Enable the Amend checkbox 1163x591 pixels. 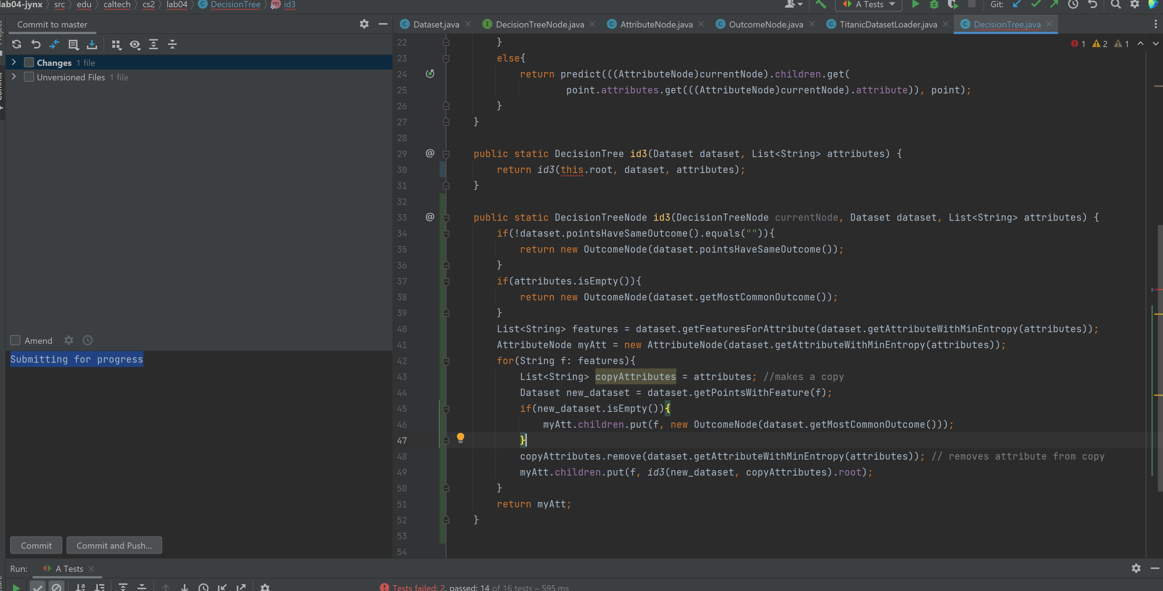pos(15,341)
